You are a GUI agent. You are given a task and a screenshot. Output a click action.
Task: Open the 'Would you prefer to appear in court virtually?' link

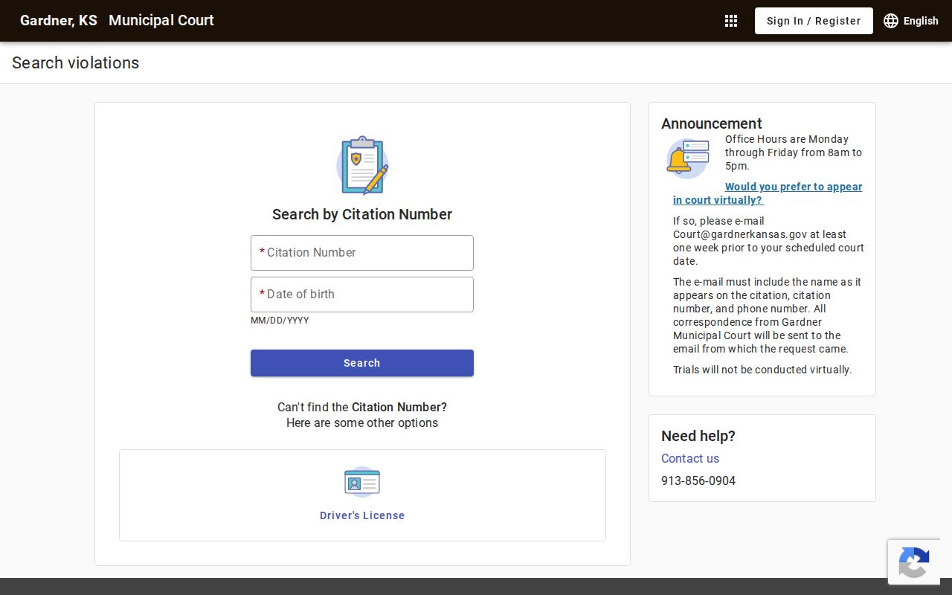pos(768,193)
